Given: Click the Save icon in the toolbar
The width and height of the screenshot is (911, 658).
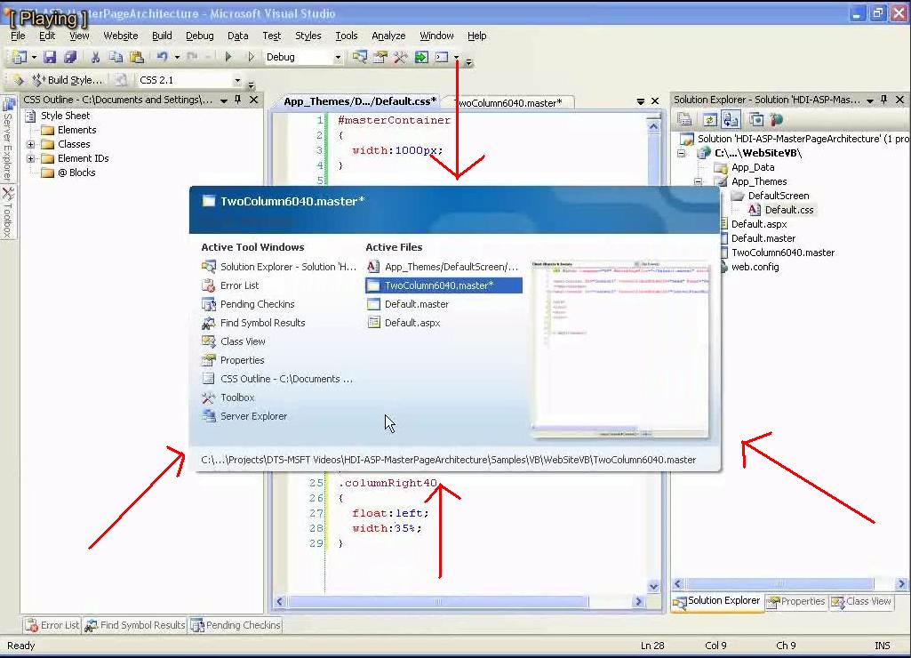Looking at the screenshot, I should 50,57.
